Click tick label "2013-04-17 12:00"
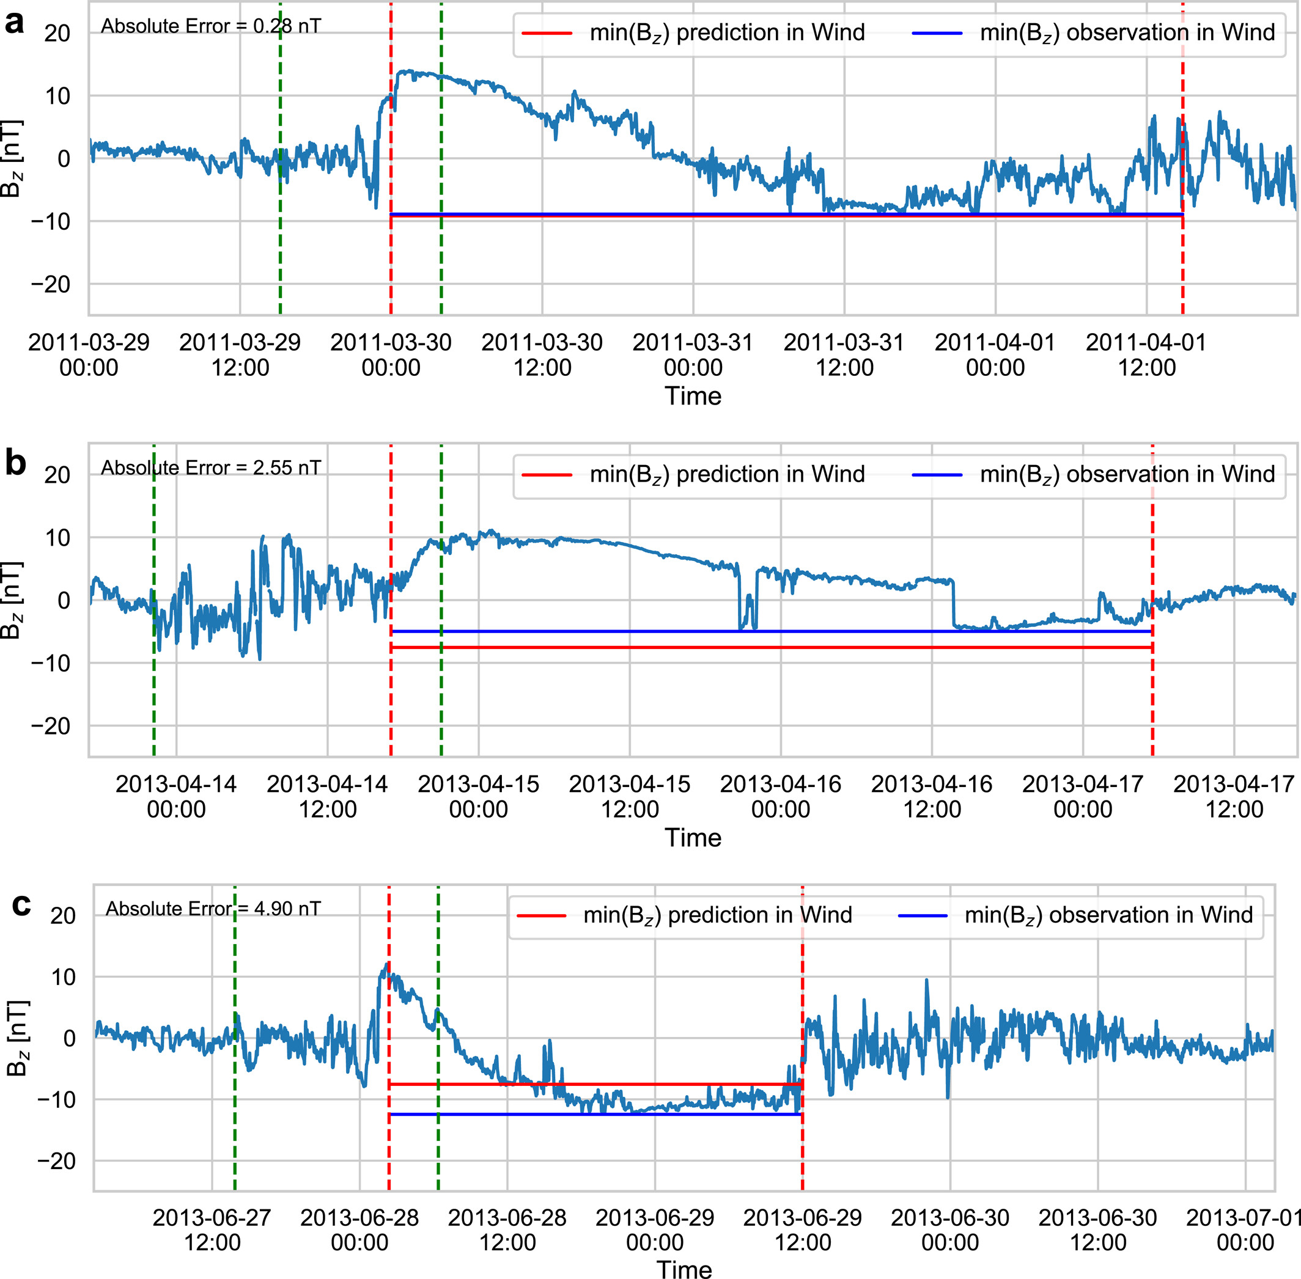The height and width of the screenshot is (1279, 1301). click(1234, 796)
